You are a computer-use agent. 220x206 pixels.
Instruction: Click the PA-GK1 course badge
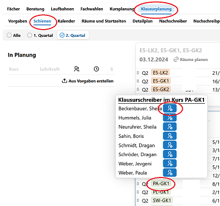161,183
